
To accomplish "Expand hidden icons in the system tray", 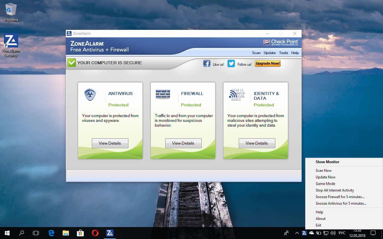I will (x=297, y=233).
